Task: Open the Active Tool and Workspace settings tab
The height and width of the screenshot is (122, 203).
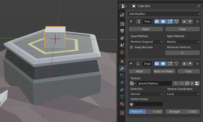Action: pos(122,15)
